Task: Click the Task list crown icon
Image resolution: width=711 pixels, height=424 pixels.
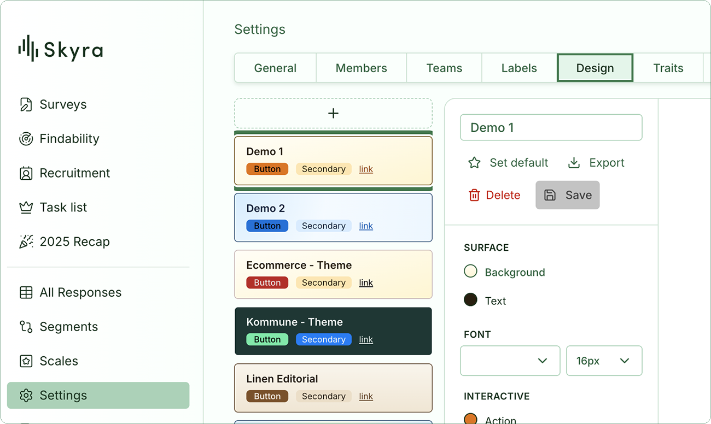Action: tap(26, 208)
